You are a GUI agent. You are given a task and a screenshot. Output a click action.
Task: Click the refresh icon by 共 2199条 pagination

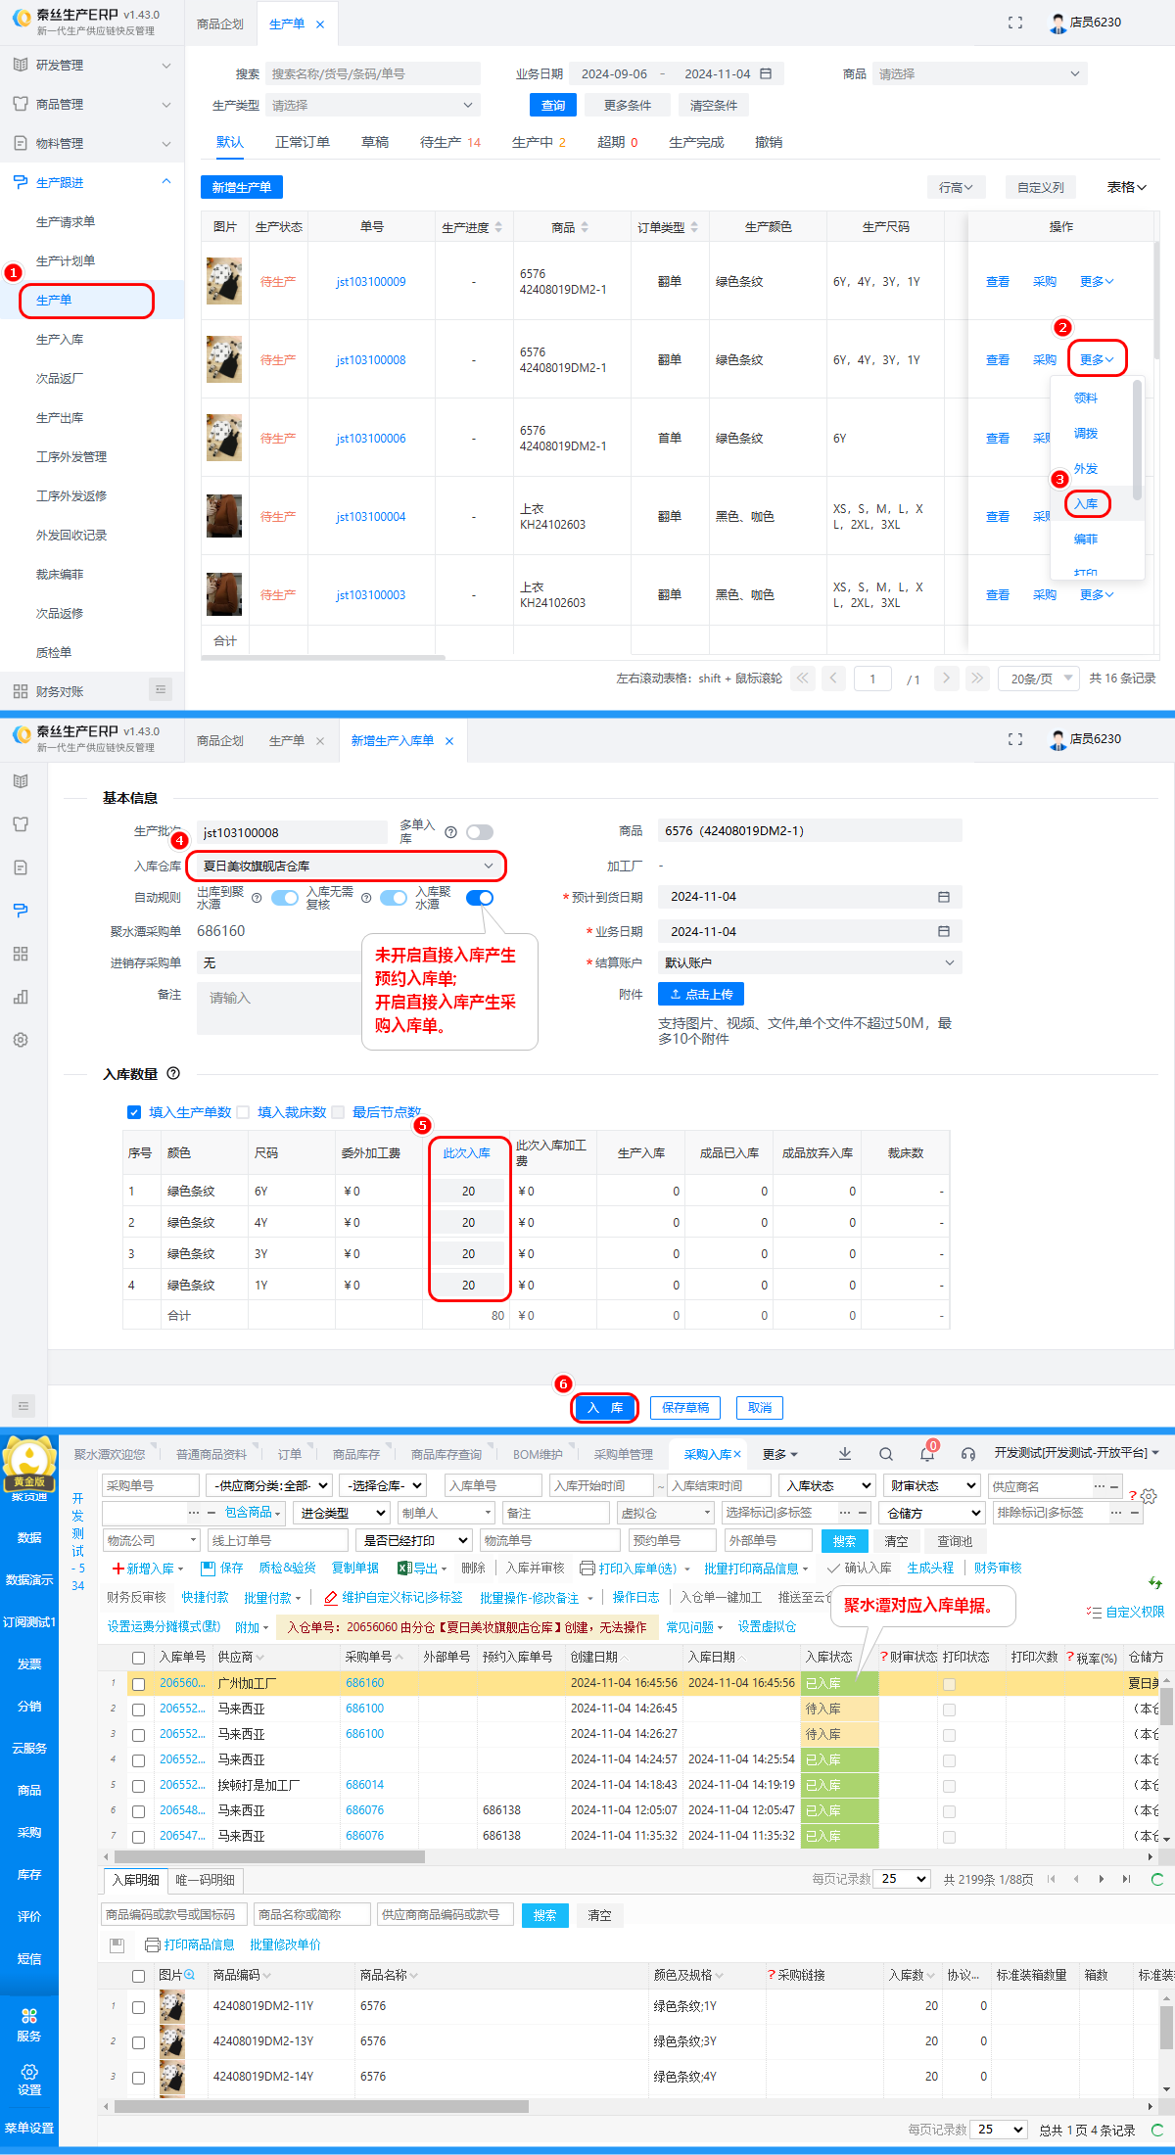[1157, 1879]
